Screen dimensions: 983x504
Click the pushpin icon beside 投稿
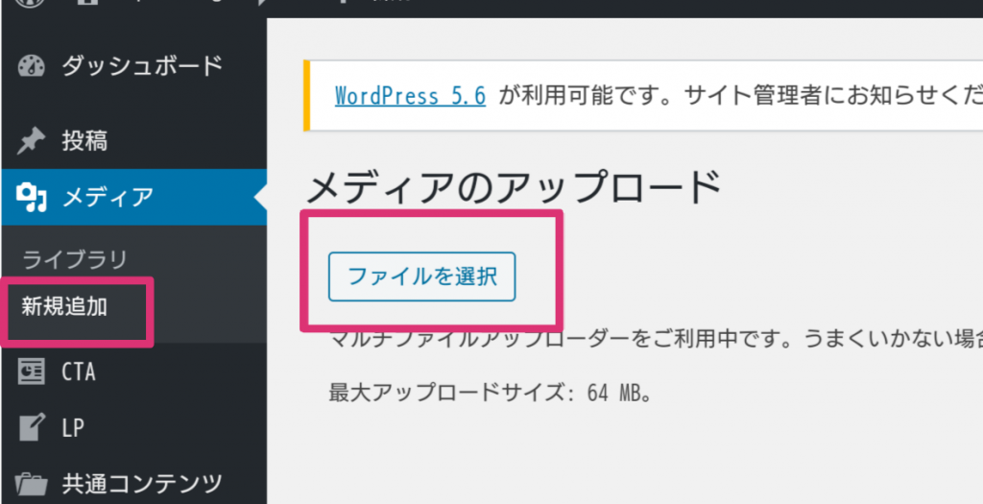point(31,142)
